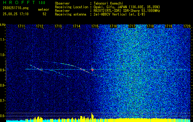Click the version number 1.0.0
The width and height of the screenshot is (193, 122).
tap(42, 2)
